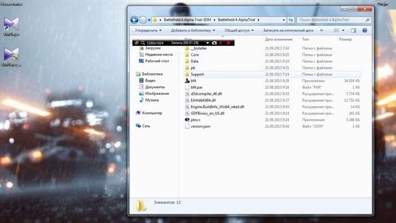Click the Файл "JSON" type cell
This screenshot has height=223, width=396.
pyautogui.click(x=312, y=126)
